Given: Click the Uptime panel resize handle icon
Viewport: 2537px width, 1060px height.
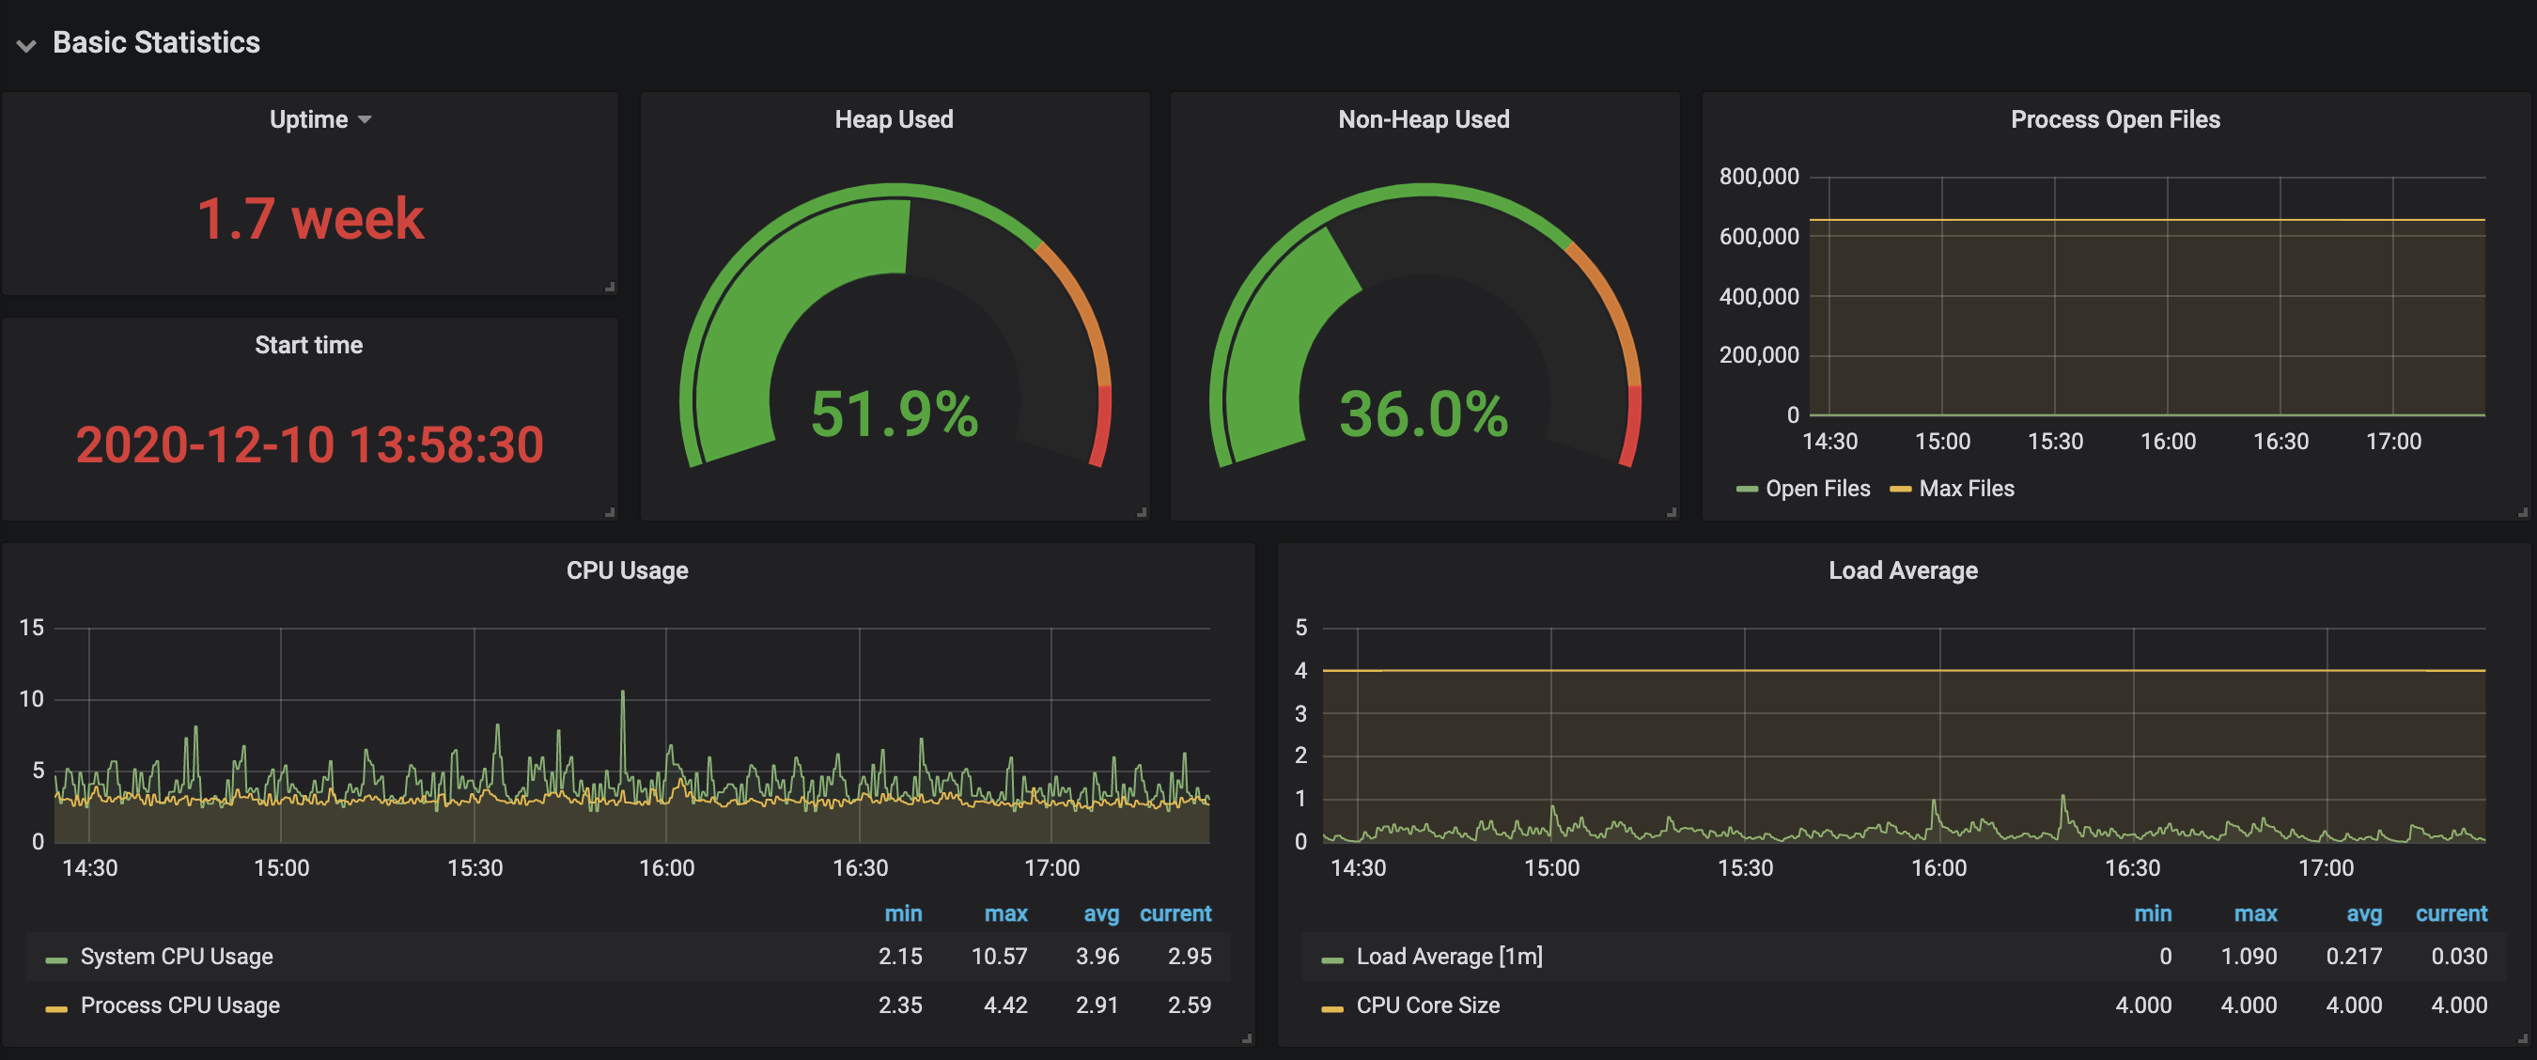Looking at the screenshot, I should [x=610, y=287].
